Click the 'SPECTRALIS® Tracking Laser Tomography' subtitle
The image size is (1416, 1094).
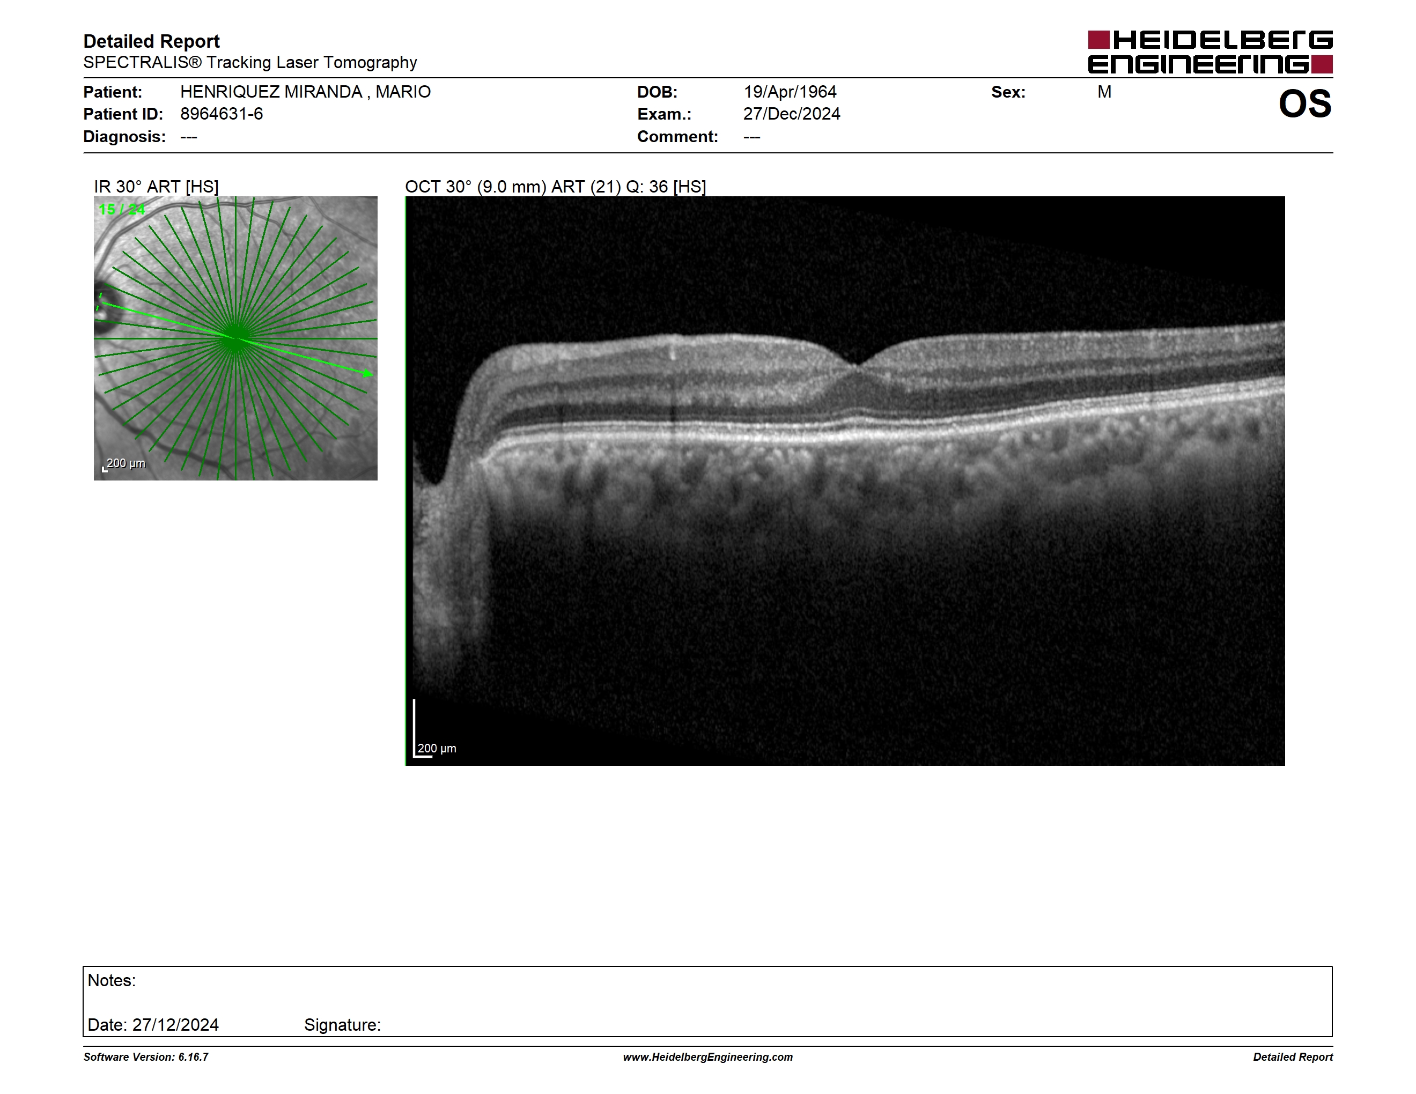(249, 63)
